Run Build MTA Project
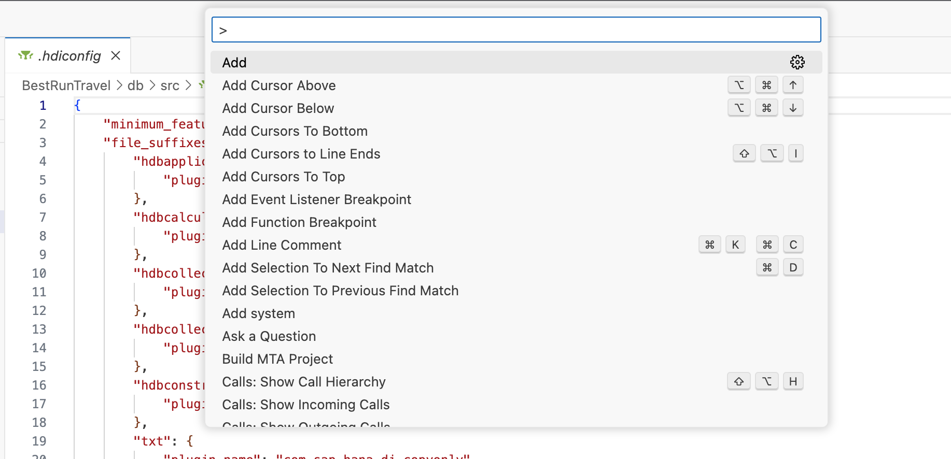Image resolution: width=951 pixels, height=459 pixels. click(x=516, y=358)
